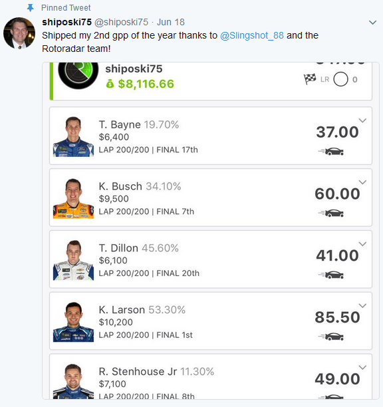Viewport: 383px width, 407px height.
Task: Click the car icon under 85.50
Action: point(331,337)
